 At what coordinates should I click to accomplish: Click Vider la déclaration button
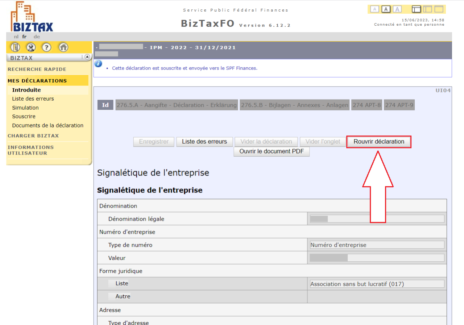(266, 142)
